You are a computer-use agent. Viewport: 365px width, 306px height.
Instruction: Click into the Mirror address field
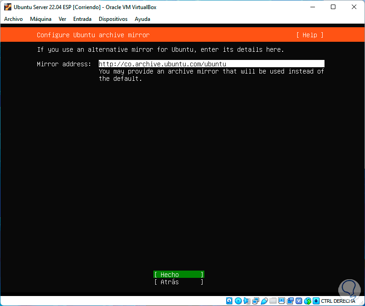211,64
